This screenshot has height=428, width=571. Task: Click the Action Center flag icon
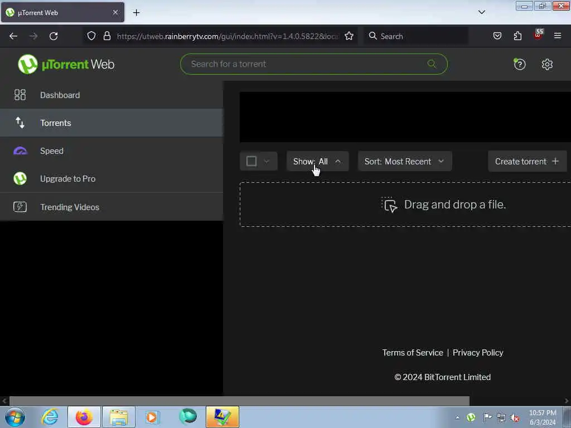point(487,417)
